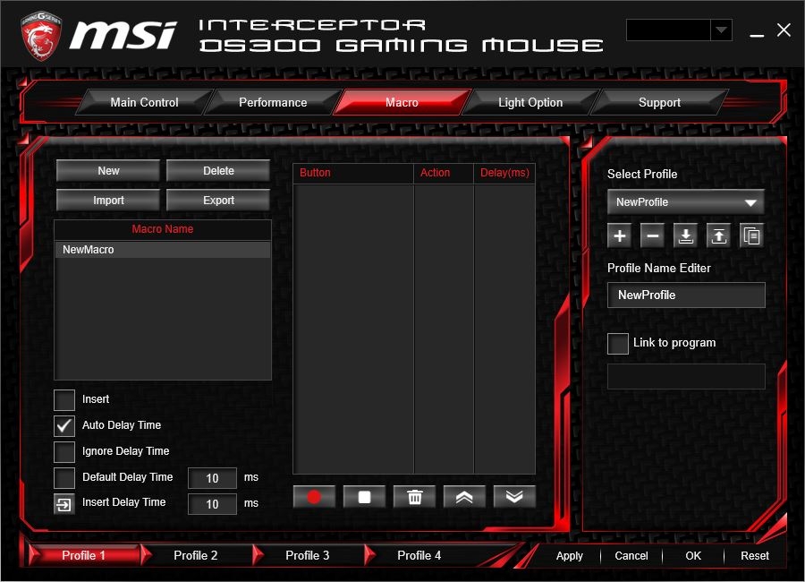Viewport: 805px width, 582px height.
Task: Stop macro recording with square stop button
Action: point(365,497)
